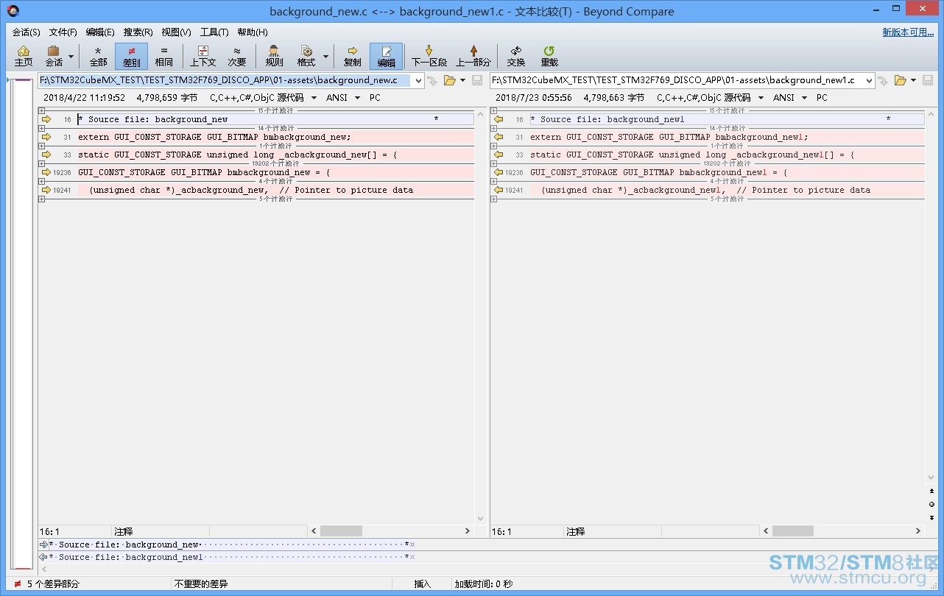Click the right pane save disk icon

(928, 80)
